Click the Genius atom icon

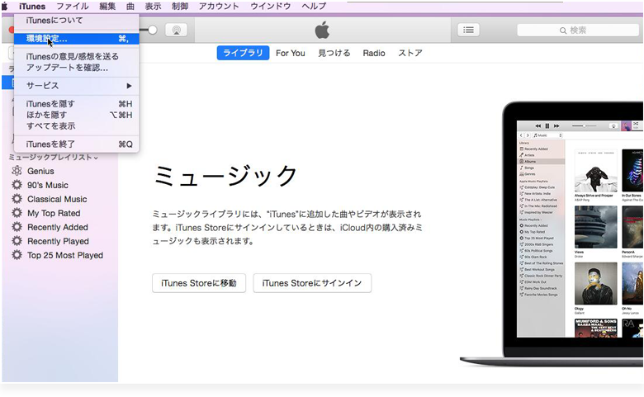17,171
